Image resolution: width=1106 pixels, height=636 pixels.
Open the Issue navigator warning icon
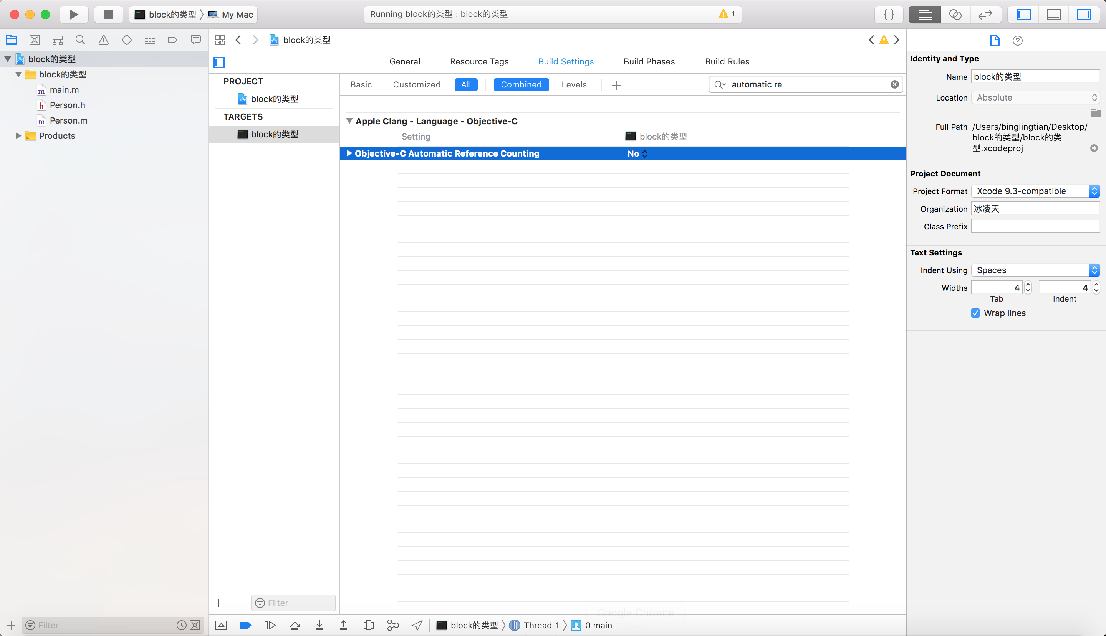(x=104, y=40)
